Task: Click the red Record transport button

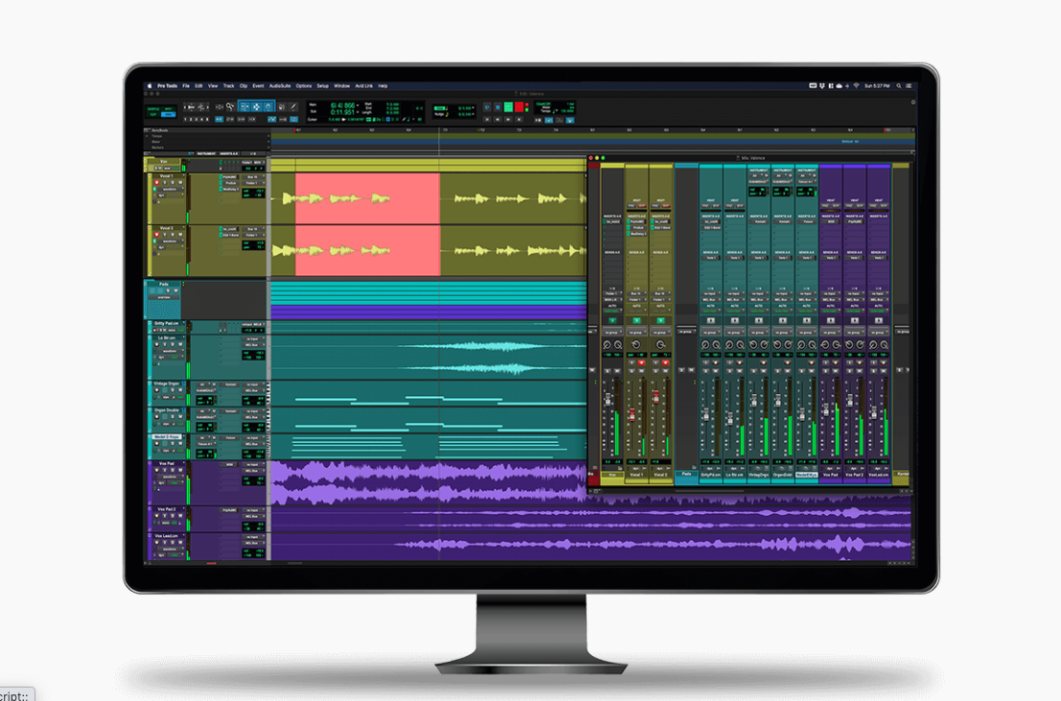Action: pos(519,107)
